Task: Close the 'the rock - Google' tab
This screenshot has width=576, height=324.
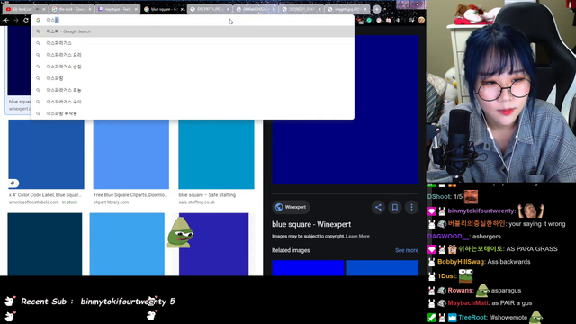Action: [90, 9]
